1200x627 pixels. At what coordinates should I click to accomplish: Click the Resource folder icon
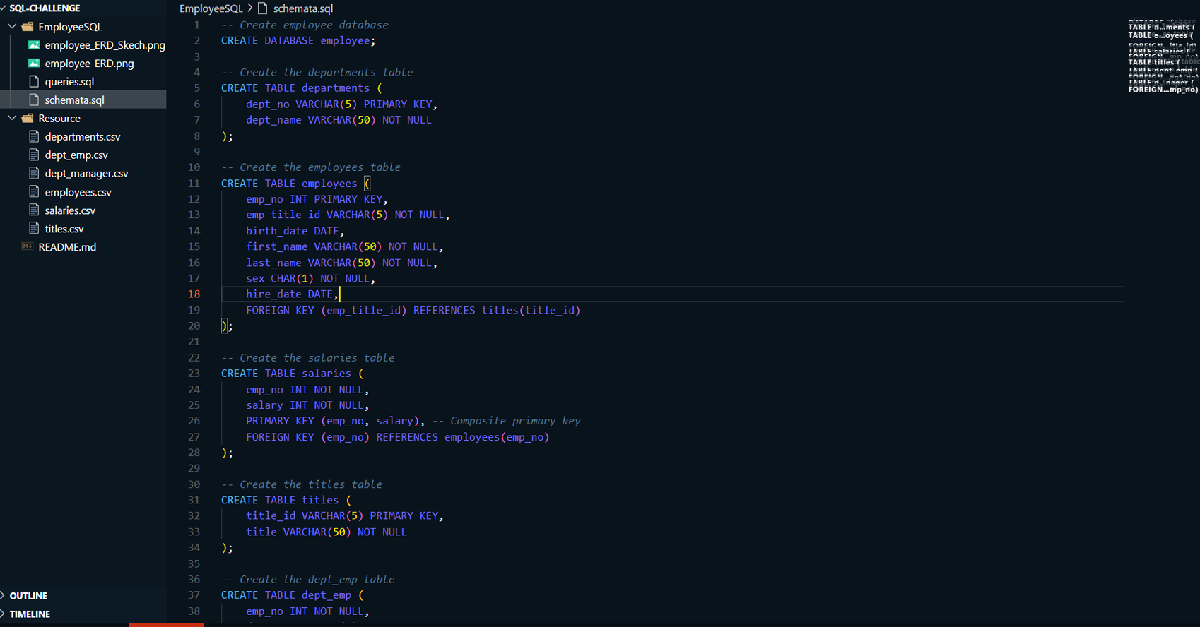point(28,119)
